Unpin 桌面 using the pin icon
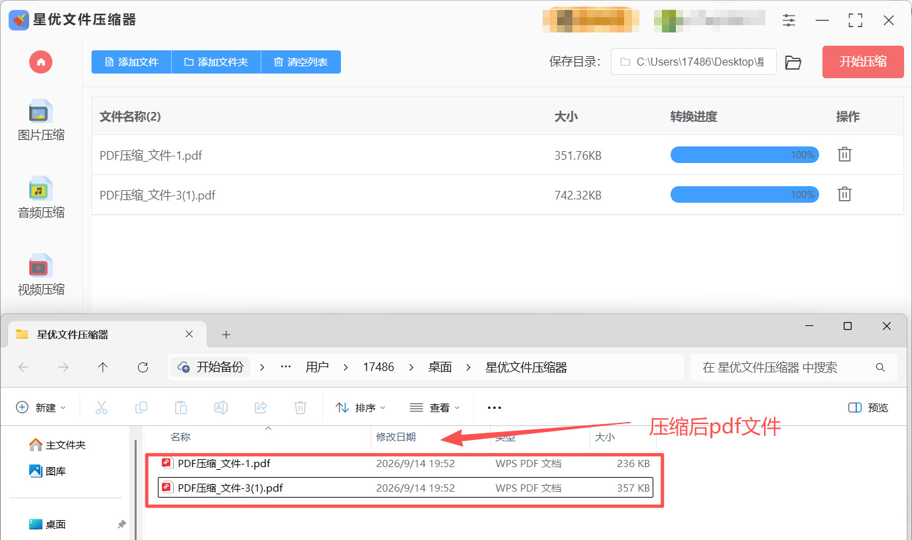 coord(121,524)
